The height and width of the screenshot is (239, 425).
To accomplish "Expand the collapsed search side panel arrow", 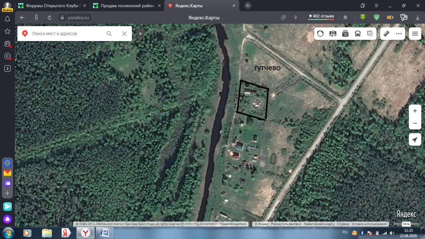I will point(140,34).
